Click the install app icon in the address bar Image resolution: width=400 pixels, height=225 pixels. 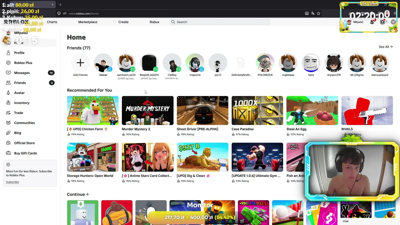pos(307,13)
